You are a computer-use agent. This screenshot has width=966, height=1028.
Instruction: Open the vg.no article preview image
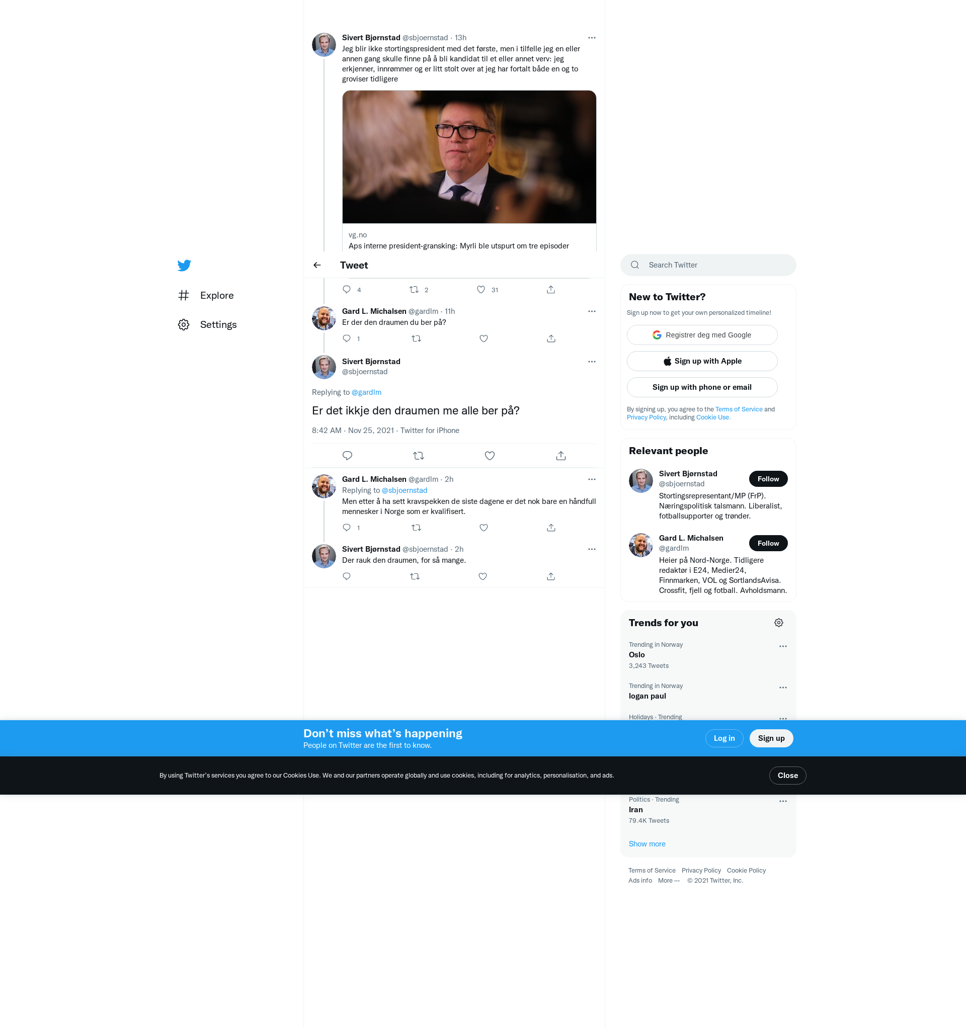[469, 157]
